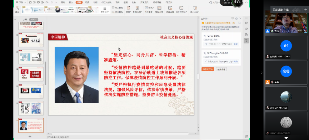Switch to the 安全 ribbon tab
Image resolution: width=309 pixels, height=140 pixels.
134,2
